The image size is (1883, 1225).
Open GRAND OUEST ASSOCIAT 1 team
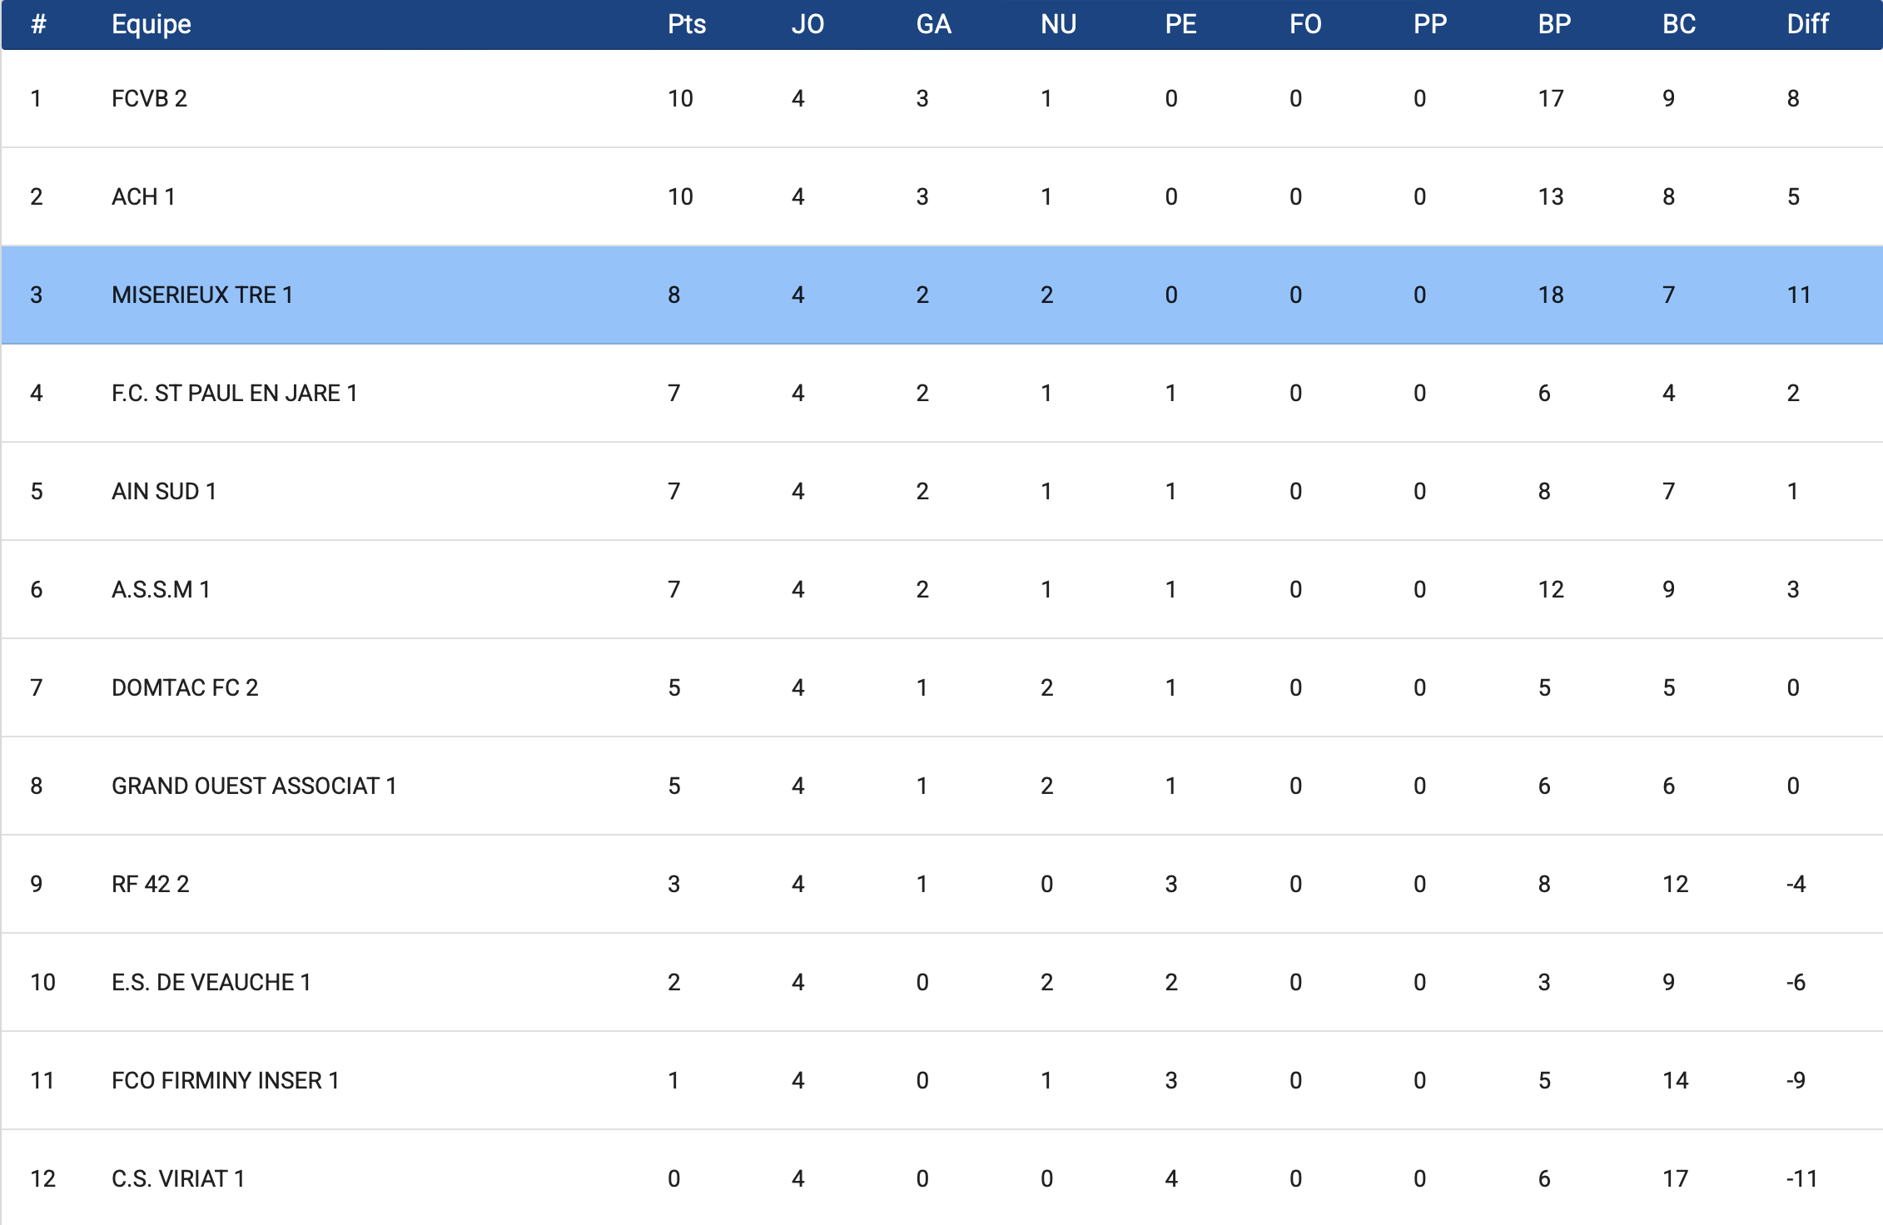[x=254, y=786]
